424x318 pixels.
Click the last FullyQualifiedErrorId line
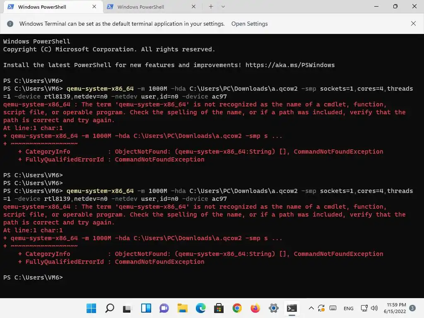(111, 262)
